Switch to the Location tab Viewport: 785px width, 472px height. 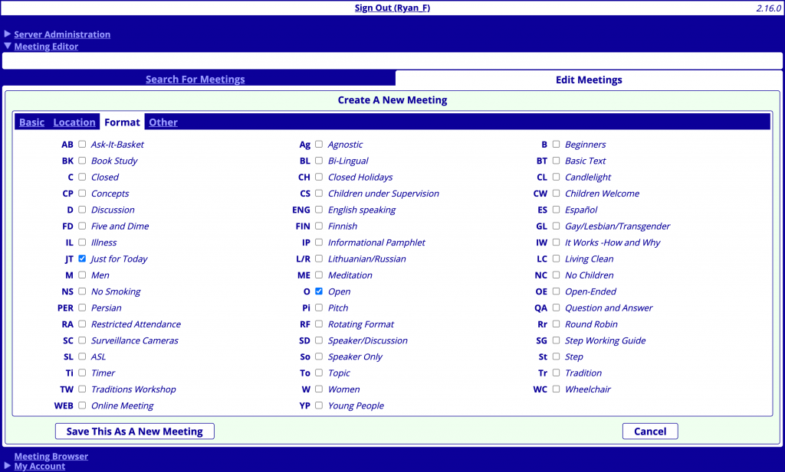pos(74,122)
